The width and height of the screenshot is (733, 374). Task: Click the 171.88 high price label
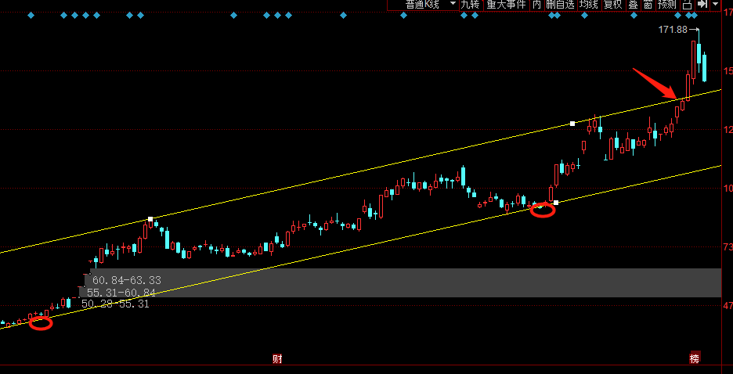click(x=673, y=30)
